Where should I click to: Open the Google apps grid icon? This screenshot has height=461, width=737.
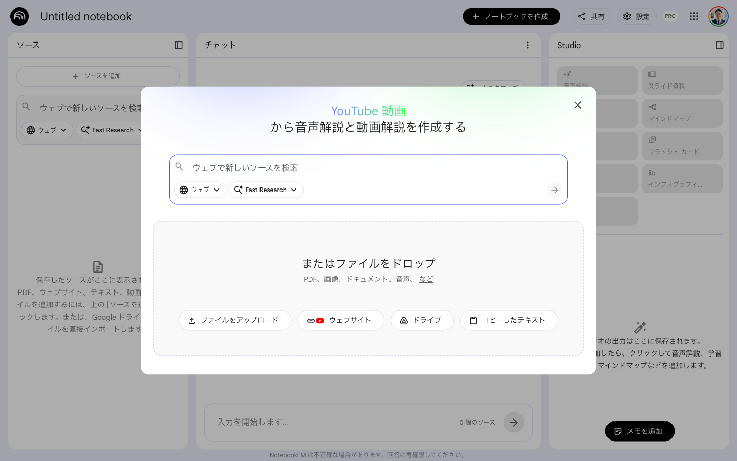tap(694, 16)
